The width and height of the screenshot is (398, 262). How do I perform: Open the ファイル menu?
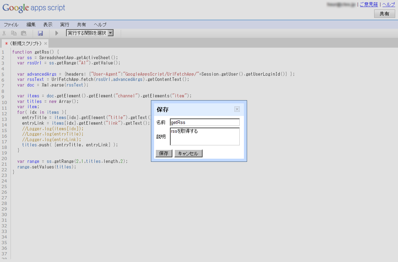[11, 25]
